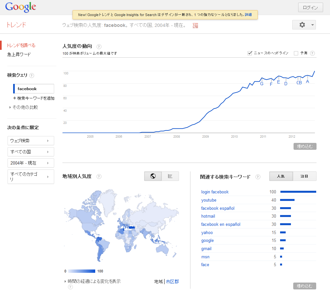The image size is (330, 295).
Task: Click the bar for login facebook
Action: point(298,192)
